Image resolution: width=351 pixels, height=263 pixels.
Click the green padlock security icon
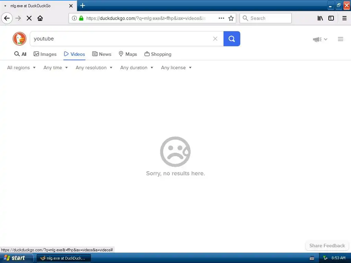pos(81,18)
